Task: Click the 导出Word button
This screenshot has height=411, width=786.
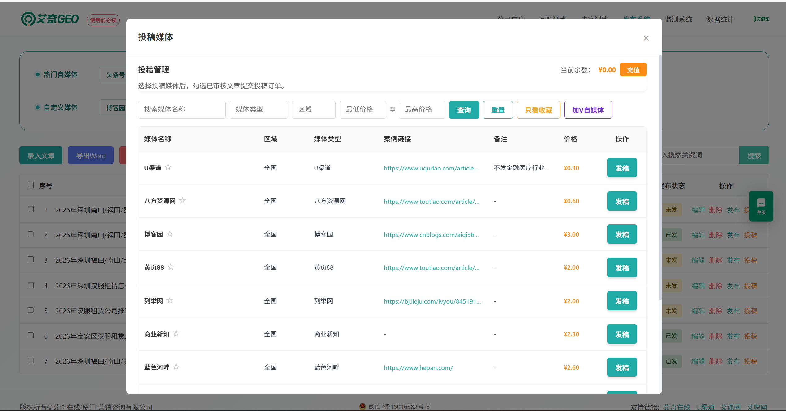Action: (91, 155)
